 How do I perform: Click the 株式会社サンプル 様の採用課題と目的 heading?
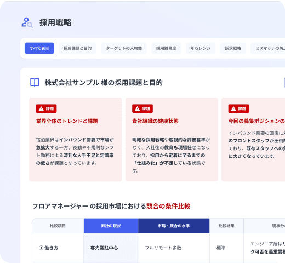(x=104, y=83)
